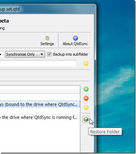Select the row ending in 'bound to the drive where QtdSync...'
This screenshot has width=136, height=154.
[x=40, y=104]
